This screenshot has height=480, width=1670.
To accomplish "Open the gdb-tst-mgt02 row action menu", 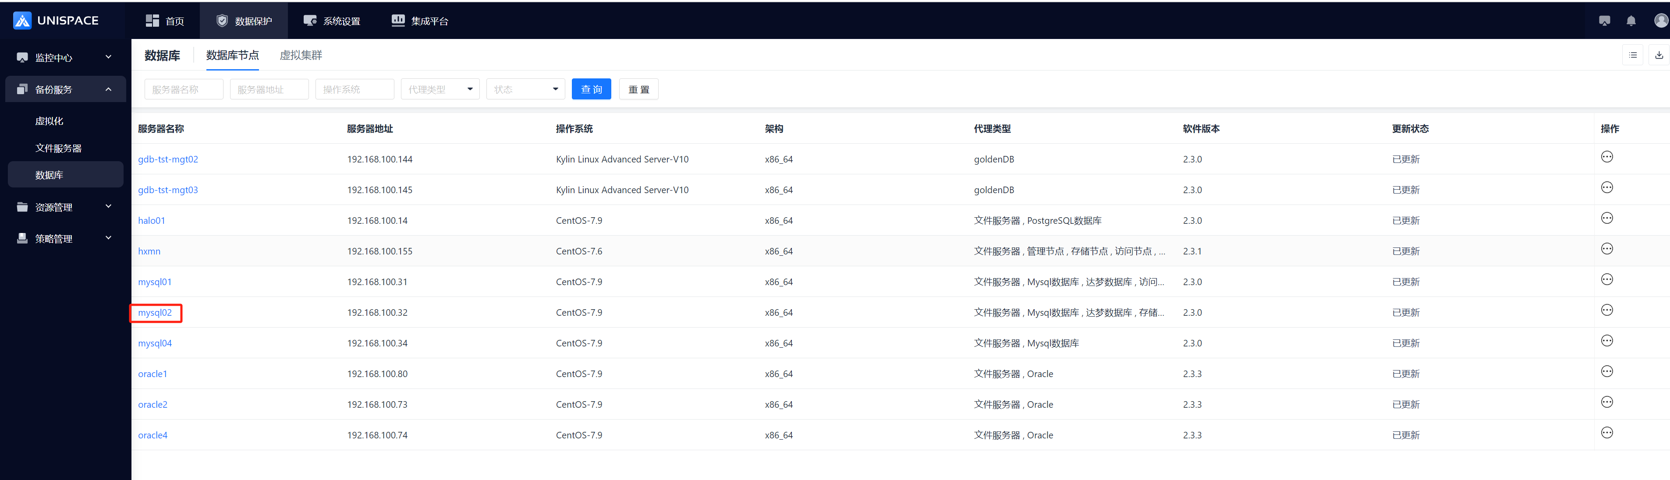I will coord(1607,156).
